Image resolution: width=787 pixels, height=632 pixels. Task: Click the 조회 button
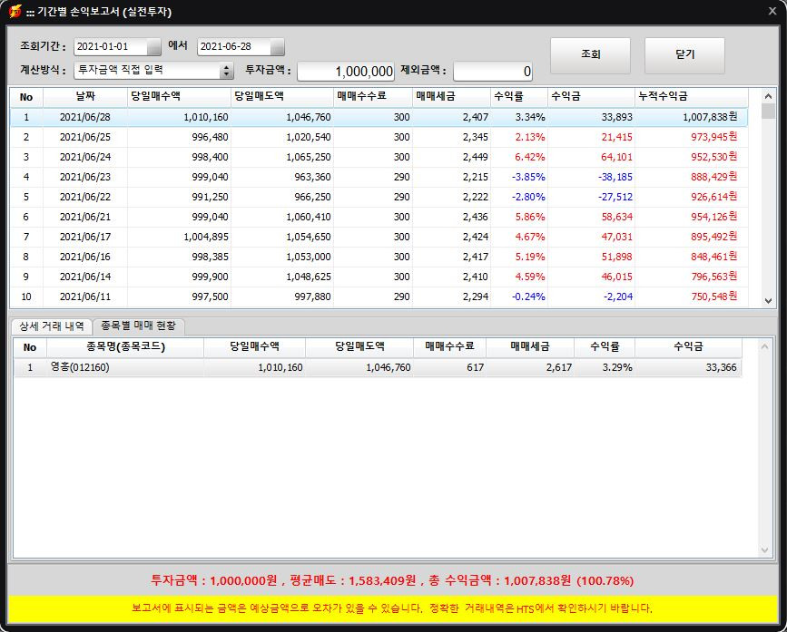(x=590, y=55)
